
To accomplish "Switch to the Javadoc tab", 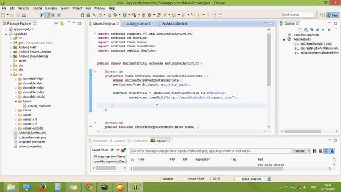I will point(119,141).
